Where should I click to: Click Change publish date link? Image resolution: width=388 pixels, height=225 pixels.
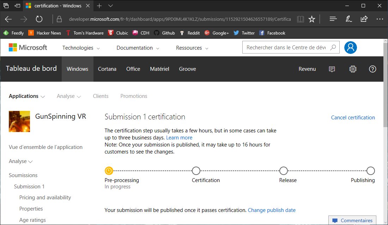(272, 210)
